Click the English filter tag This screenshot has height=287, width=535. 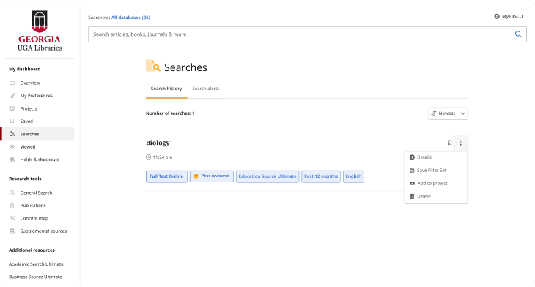353,176
